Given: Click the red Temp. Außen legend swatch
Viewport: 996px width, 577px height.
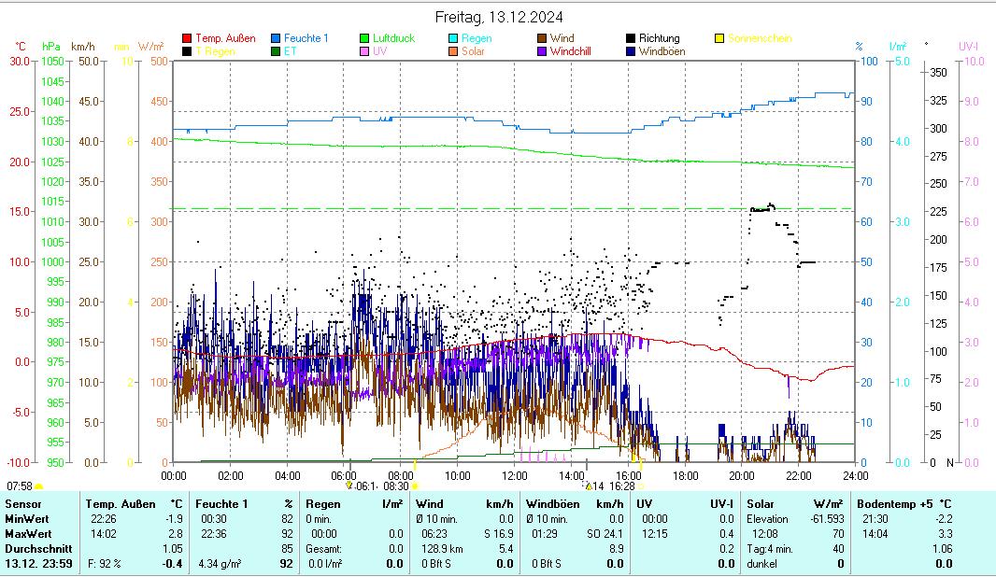Looking at the screenshot, I should [x=187, y=38].
